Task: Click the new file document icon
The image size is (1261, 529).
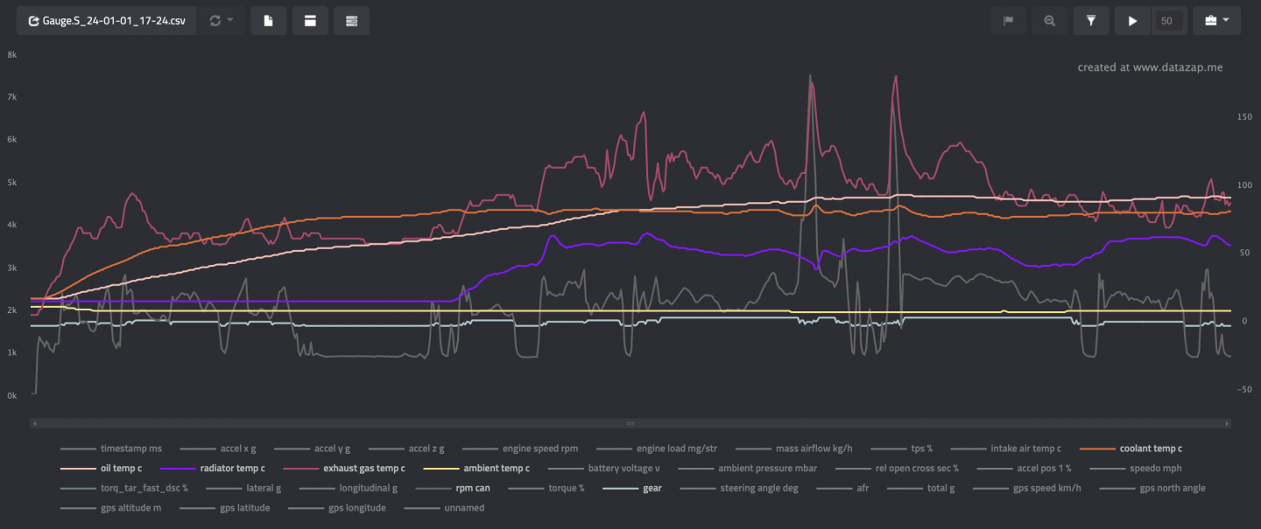Action: pyautogui.click(x=269, y=21)
